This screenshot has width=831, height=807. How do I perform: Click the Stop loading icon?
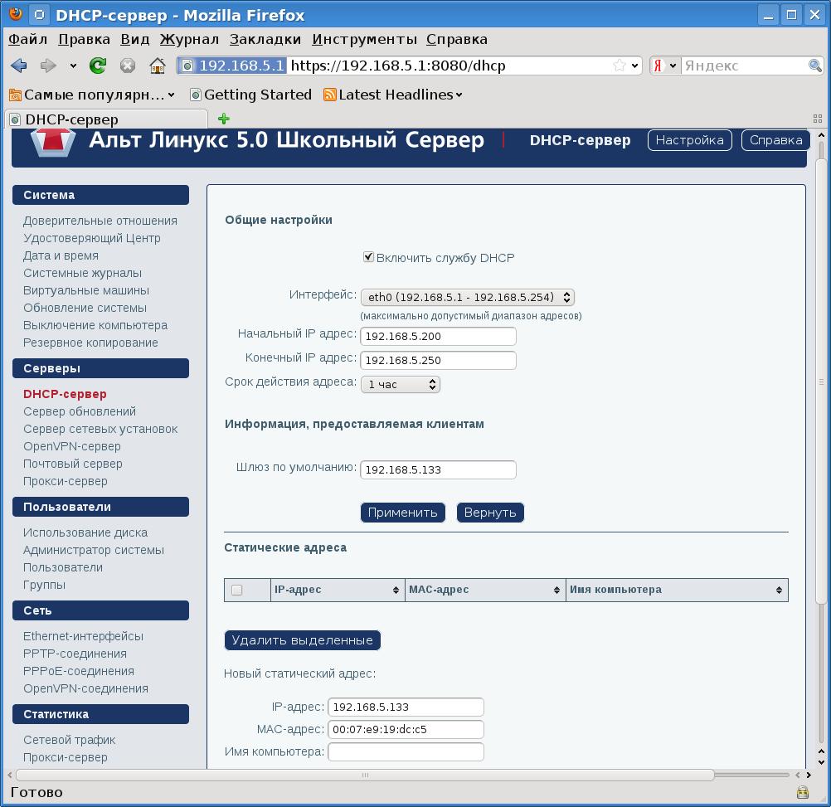128,66
